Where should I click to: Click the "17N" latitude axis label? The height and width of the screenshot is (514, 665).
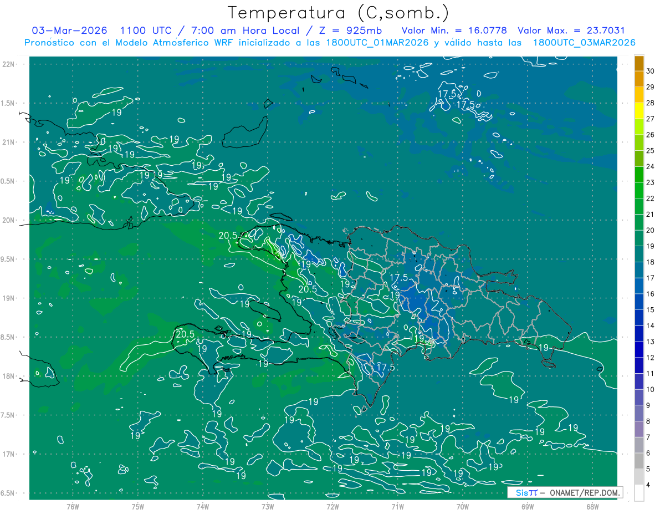(9, 454)
